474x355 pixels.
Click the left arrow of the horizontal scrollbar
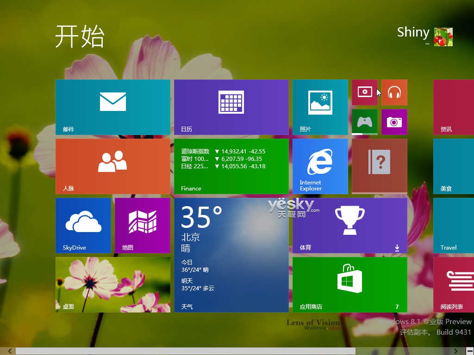(10, 351)
